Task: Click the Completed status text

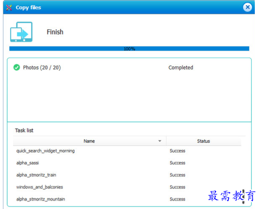Action: (181, 67)
